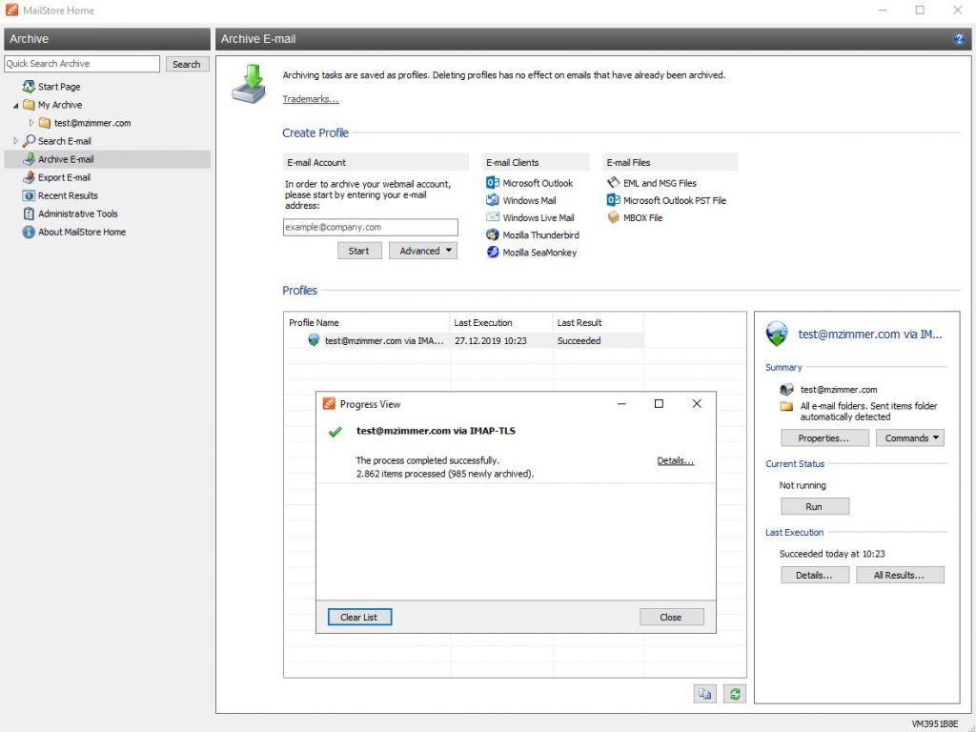The height and width of the screenshot is (732, 976).
Task: Select the MBOX File option
Action: click(x=642, y=217)
